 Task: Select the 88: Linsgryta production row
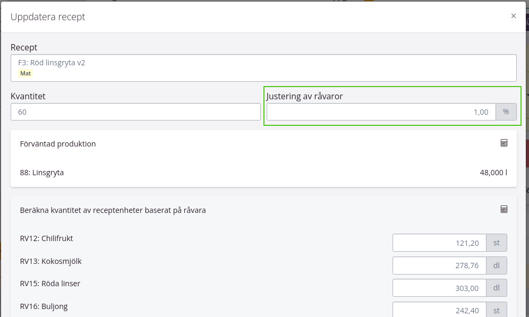[x=42, y=173]
